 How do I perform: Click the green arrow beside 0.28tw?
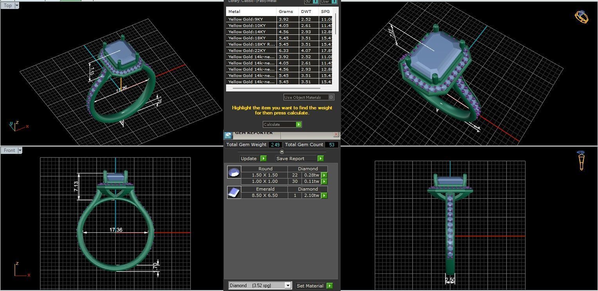[324, 175]
